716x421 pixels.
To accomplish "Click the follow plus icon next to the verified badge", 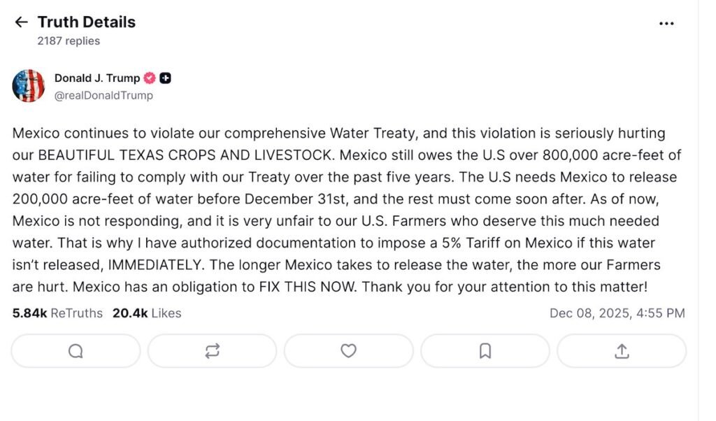I will (x=165, y=78).
